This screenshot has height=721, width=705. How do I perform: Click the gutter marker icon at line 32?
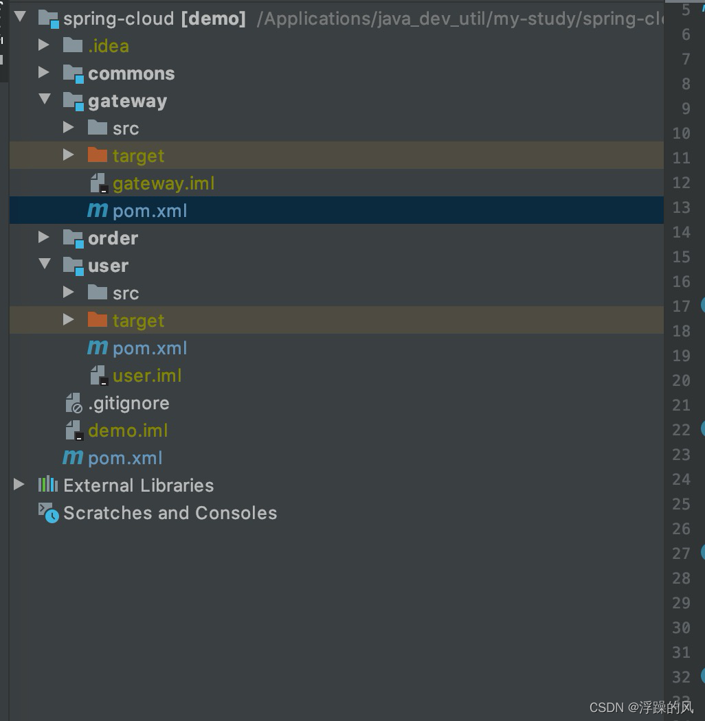click(703, 676)
